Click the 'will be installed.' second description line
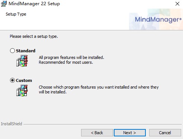The height and width of the screenshot is (139, 183). pos(53,92)
